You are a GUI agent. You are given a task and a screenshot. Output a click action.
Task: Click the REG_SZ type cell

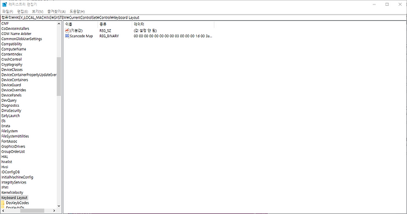pos(105,30)
